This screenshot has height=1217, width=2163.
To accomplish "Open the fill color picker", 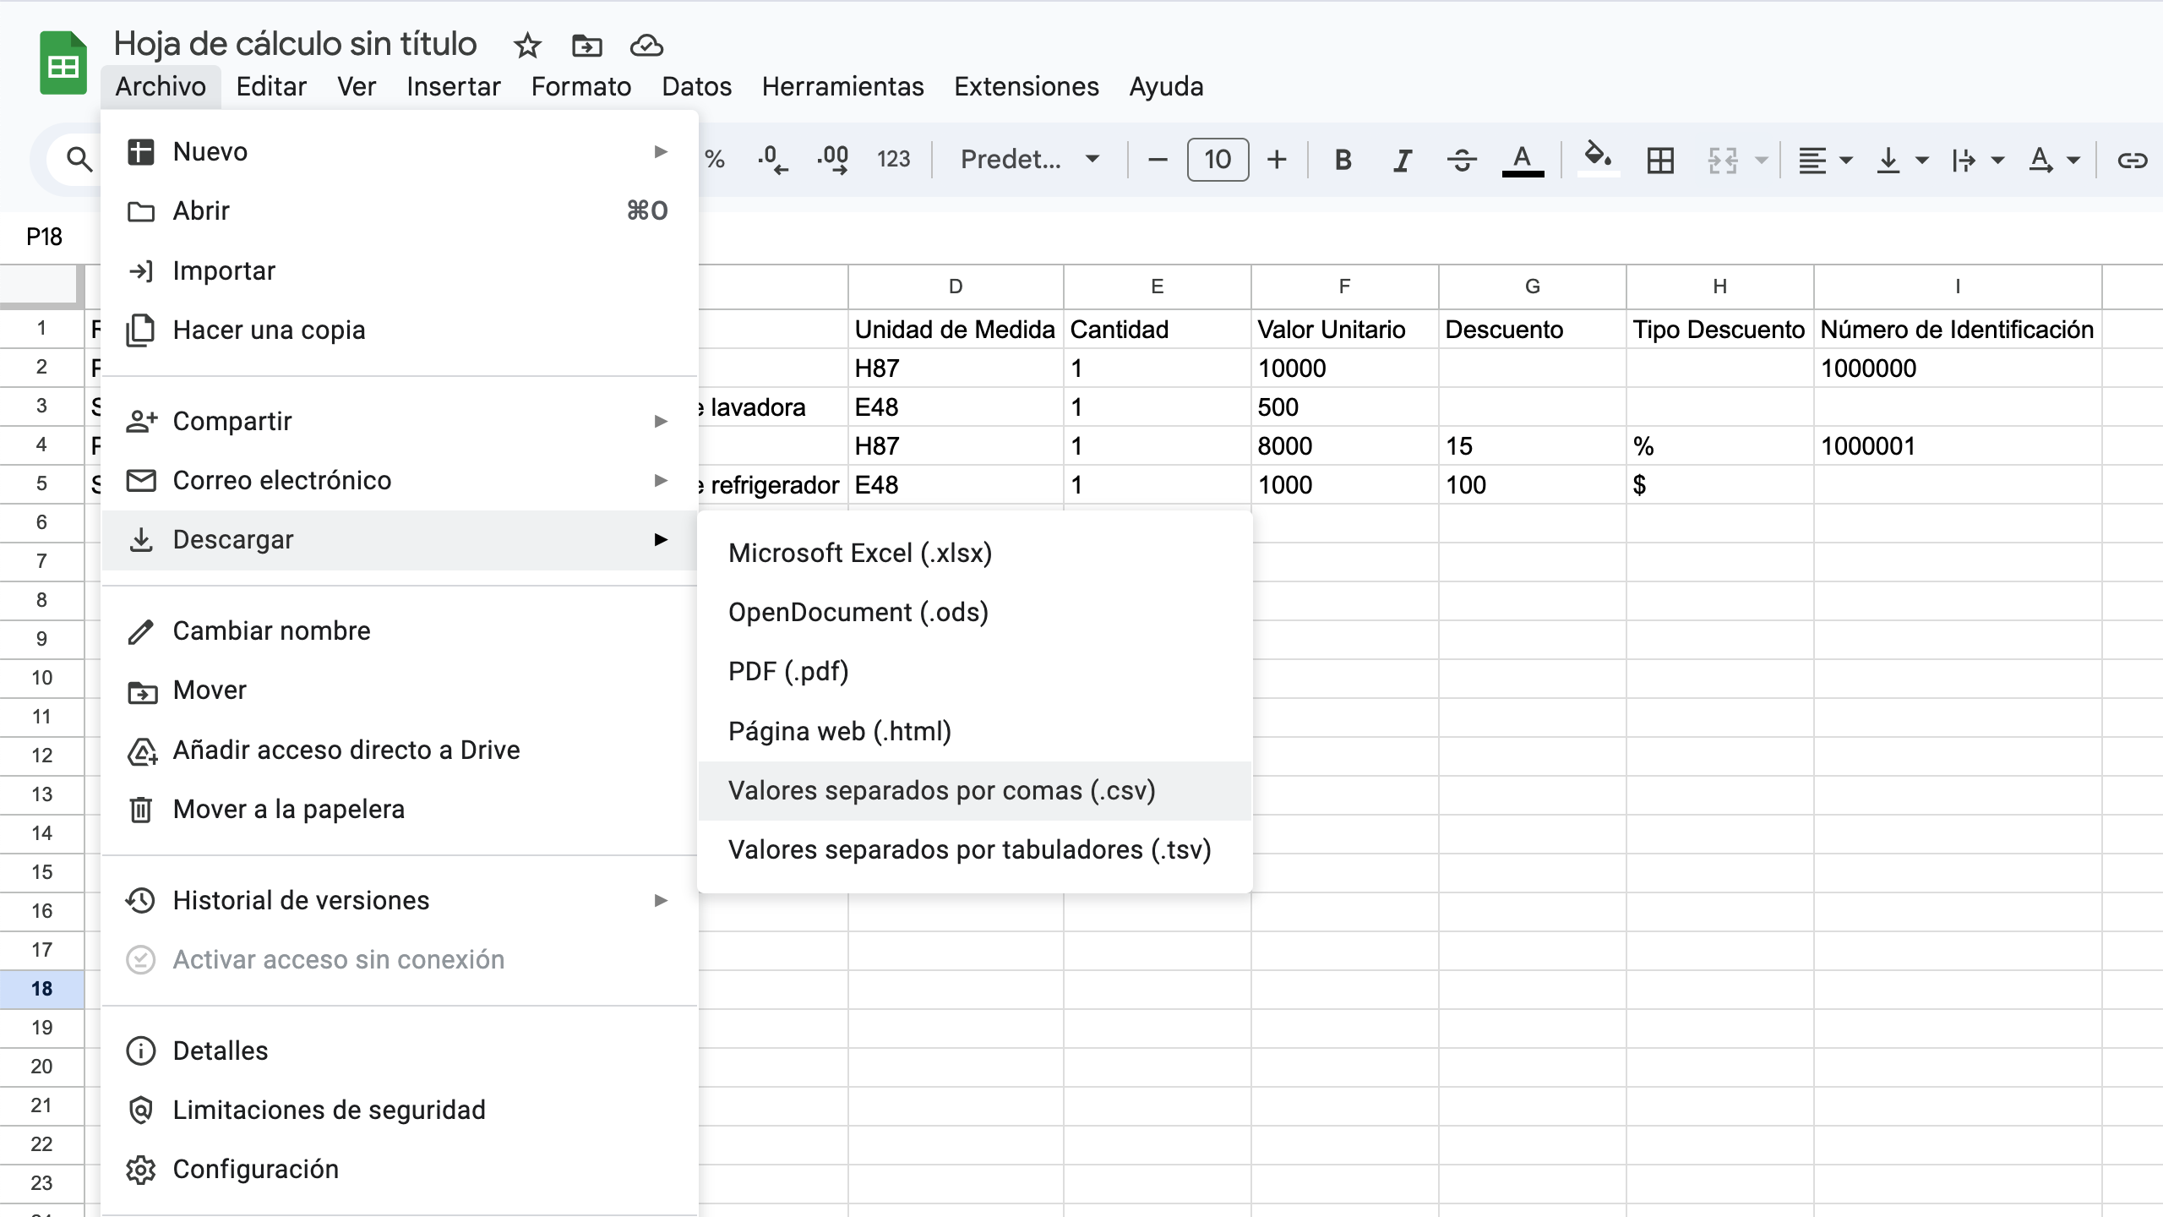I will [1597, 158].
